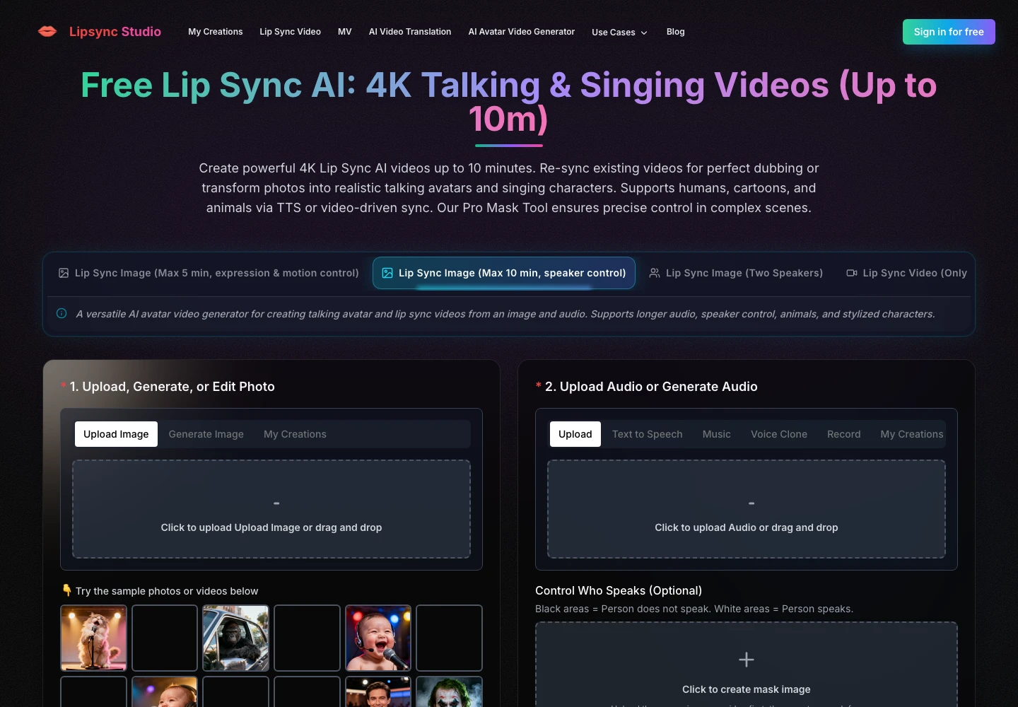Click Sign in for free button
The height and width of the screenshot is (707, 1018).
coord(949,32)
